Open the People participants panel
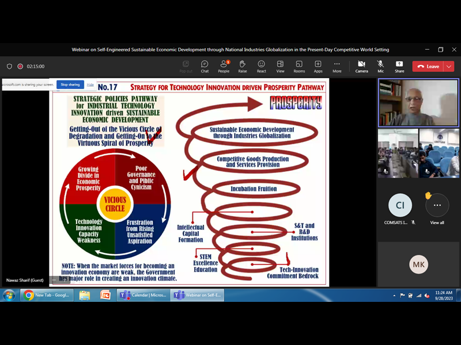 (224, 67)
